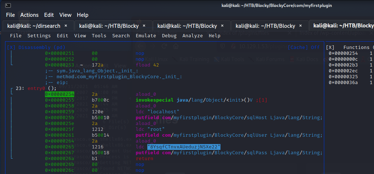Screen dimensions: 374x174
Task: Open the radare2 Settings menu
Action: coord(39,36)
